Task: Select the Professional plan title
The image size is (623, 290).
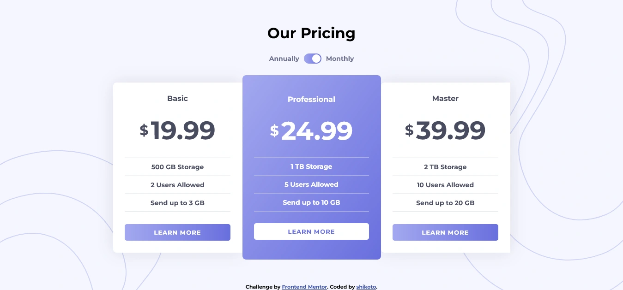Action: coord(311,99)
